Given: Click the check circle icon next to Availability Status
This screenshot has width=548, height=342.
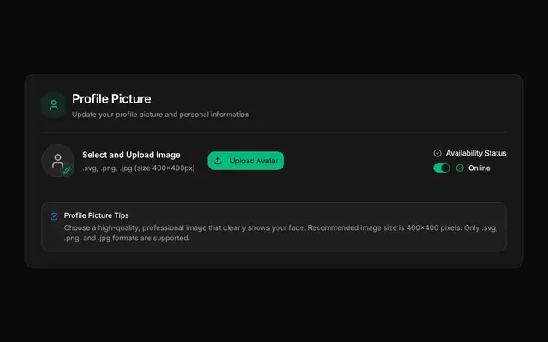Looking at the screenshot, I should pyautogui.click(x=438, y=153).
